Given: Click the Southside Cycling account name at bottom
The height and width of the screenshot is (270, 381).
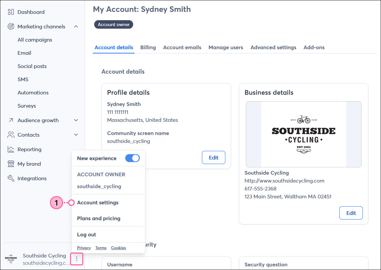Looking at the screenshot, I should pyautogui.click(x=45, y=256).
